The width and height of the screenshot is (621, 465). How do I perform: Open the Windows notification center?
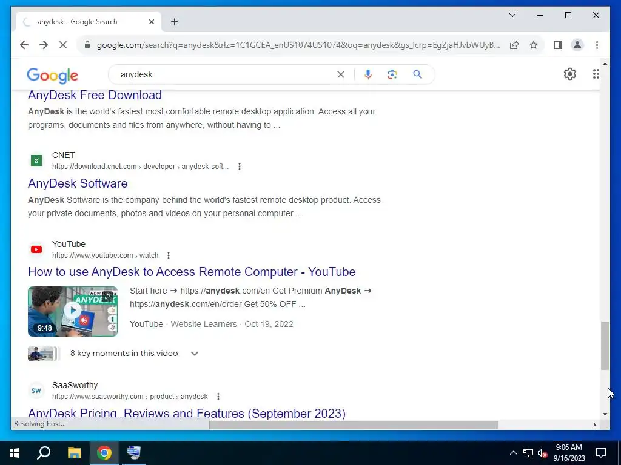(x=601, y=453)
